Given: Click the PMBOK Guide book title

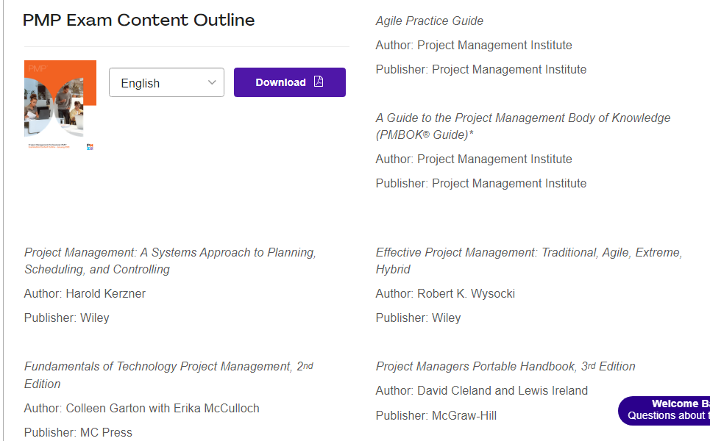Looking at the screenshot, I should point(522,126).
